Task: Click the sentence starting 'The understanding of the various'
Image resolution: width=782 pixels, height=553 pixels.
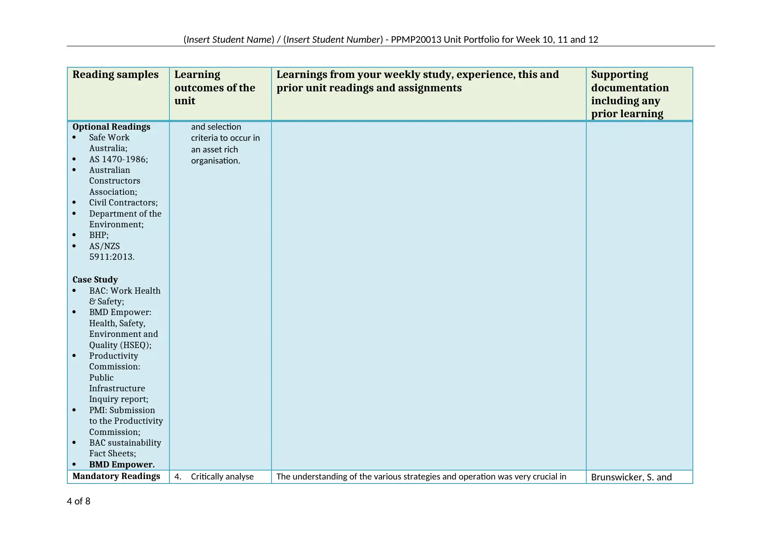Action: click(421, 476)
